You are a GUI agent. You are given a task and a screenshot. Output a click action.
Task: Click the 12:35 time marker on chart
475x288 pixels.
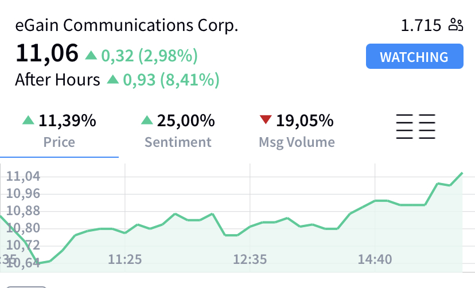point(250,259)
